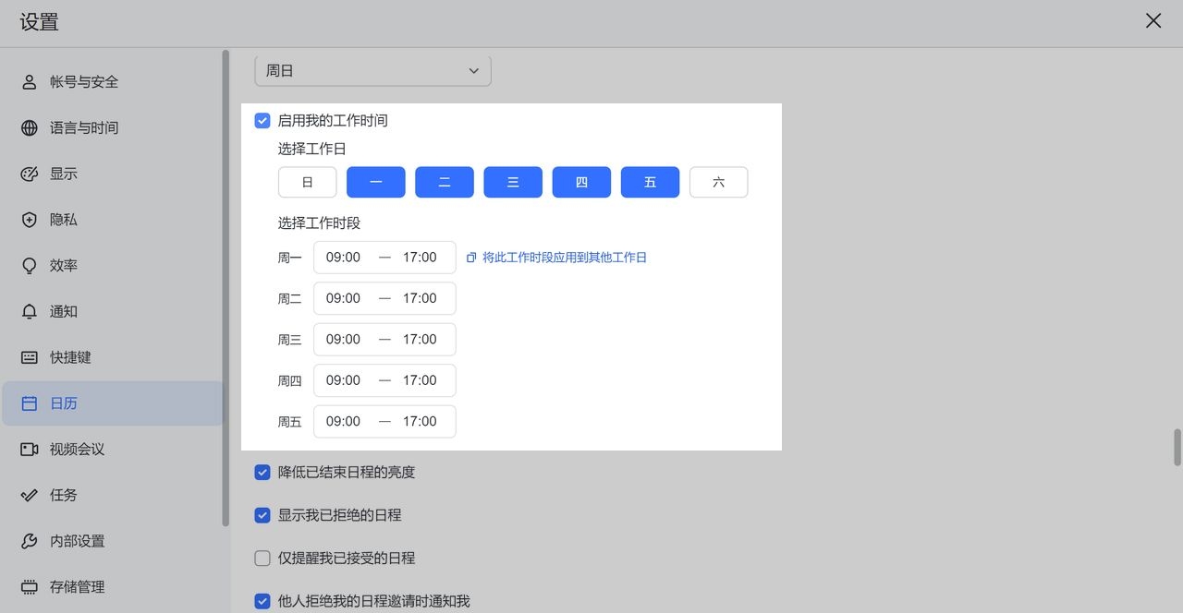Click the 通知 bell icon
Screen dimensions: 1183x613
click(x=30, y=311)
